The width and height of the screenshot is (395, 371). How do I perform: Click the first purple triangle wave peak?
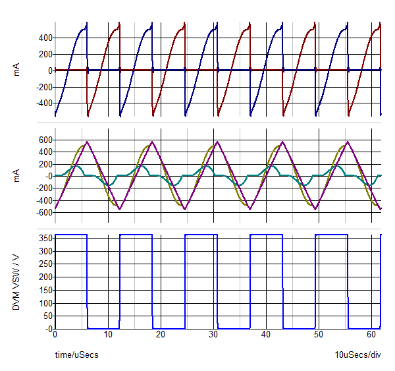tap(88, 142)
